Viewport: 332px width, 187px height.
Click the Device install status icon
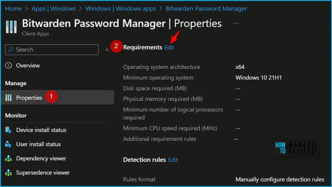tap(8, 130)
